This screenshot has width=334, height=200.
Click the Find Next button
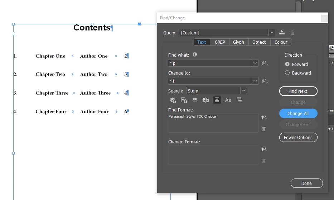tap(298, 91)
